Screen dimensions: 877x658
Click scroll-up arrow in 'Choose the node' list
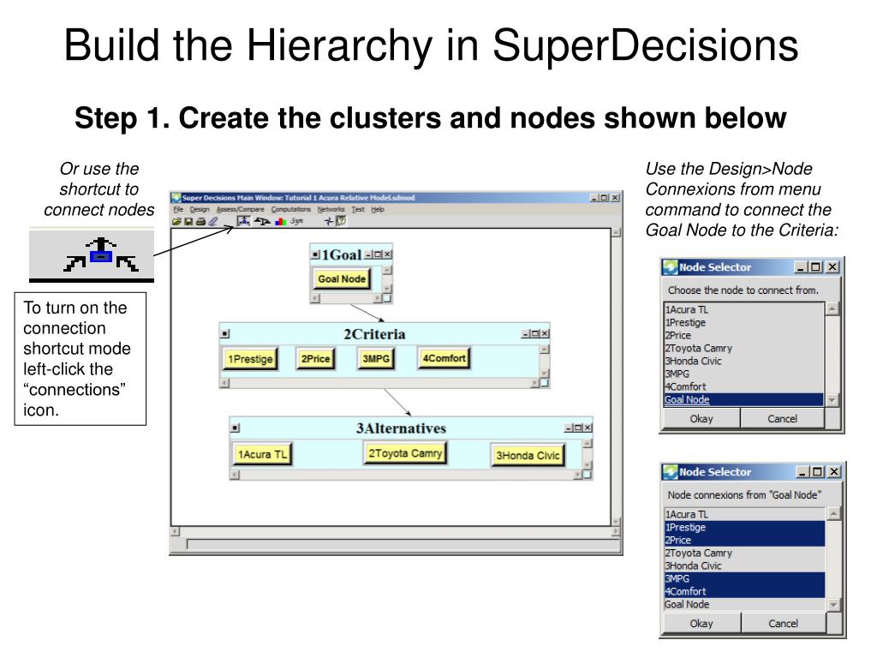[x=832, y=308]
